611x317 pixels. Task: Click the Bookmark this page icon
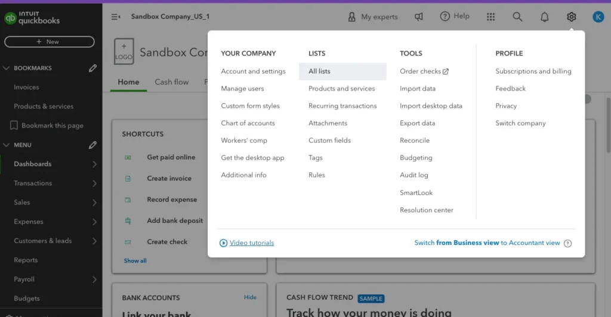pos(14,125)
